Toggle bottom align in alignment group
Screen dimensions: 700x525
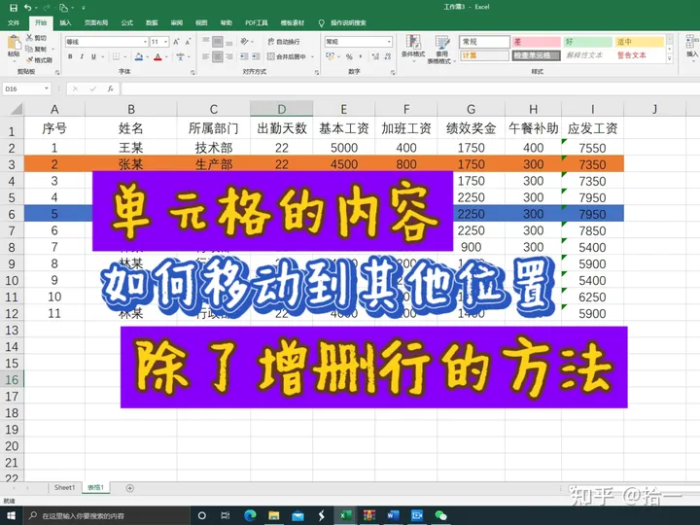(229, 42)
